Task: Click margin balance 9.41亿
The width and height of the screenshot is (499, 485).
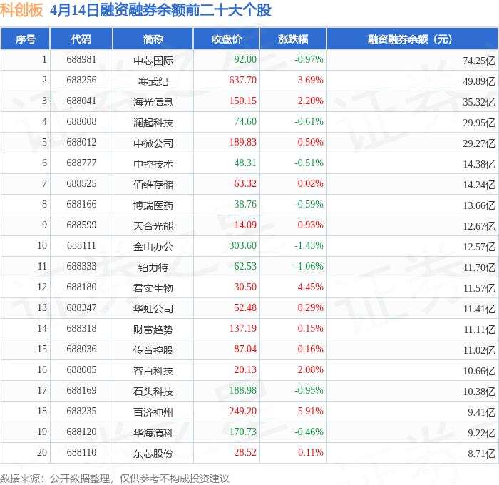Action: point(481,412)
